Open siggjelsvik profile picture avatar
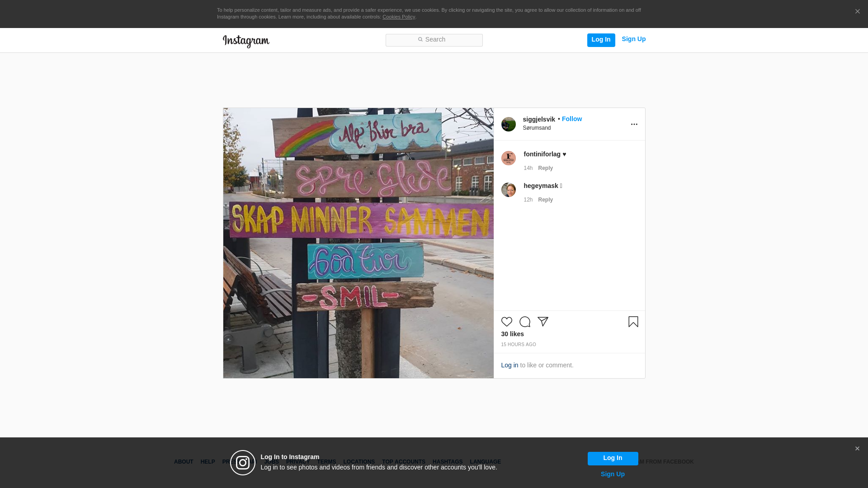This screenshot has height=488, width=868. [x=508, y=124]
